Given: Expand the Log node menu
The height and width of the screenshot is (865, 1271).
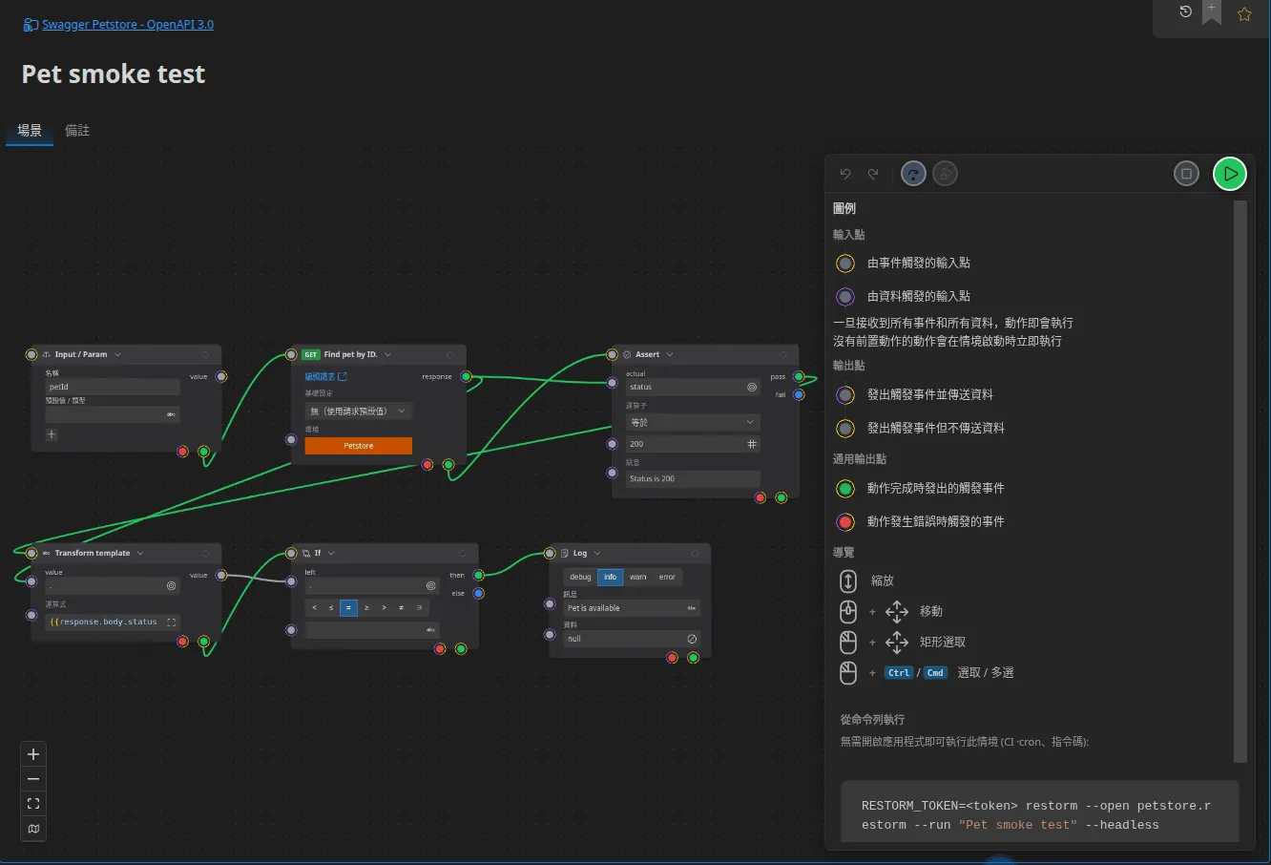Looking at the screenshot, I should pyautogui.click(x=597, y=553).
